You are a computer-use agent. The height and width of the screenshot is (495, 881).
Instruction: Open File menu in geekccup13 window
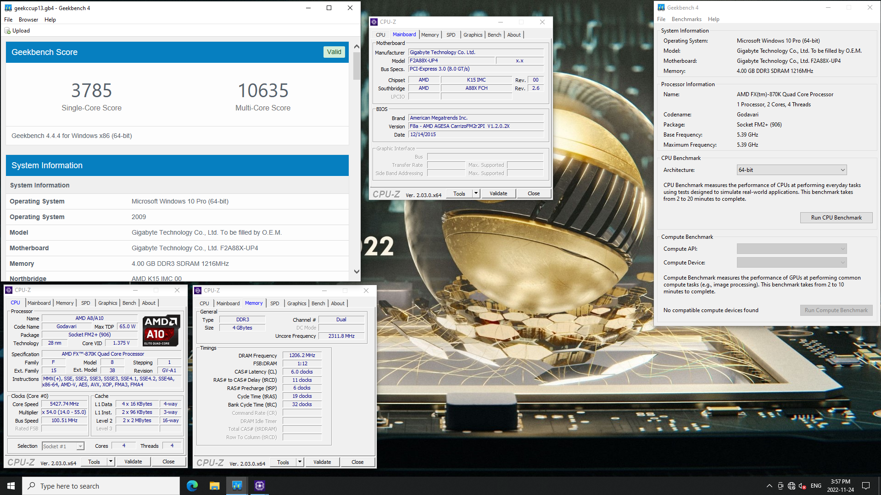(x=8, y=20)
